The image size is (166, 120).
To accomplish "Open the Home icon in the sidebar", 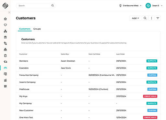I will pos(5,19).
